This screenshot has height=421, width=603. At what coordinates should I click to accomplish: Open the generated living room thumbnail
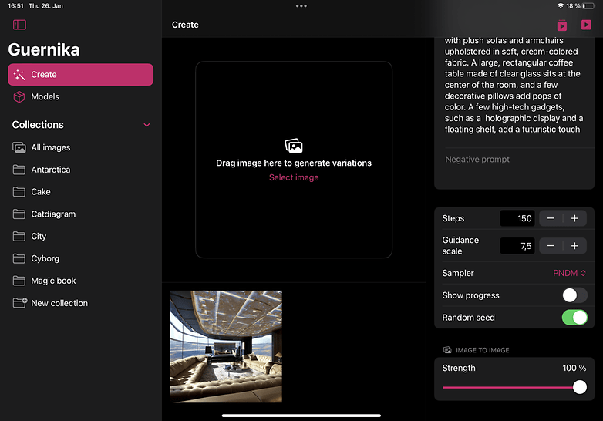(x=226, y=347)
